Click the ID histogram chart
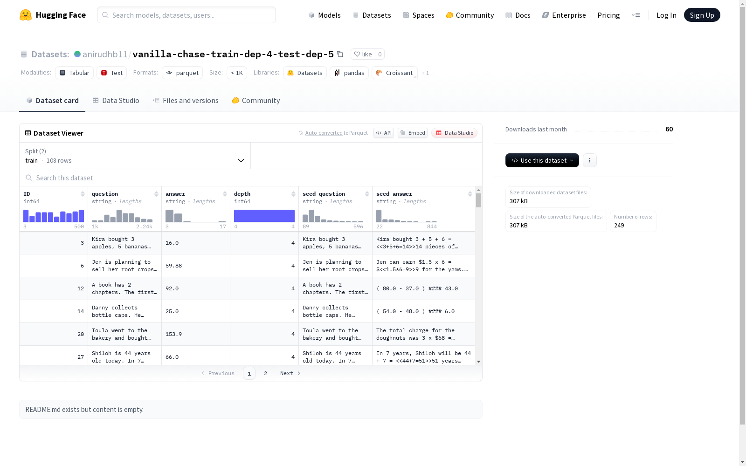The image size is (746, 466). pos(54,216)
